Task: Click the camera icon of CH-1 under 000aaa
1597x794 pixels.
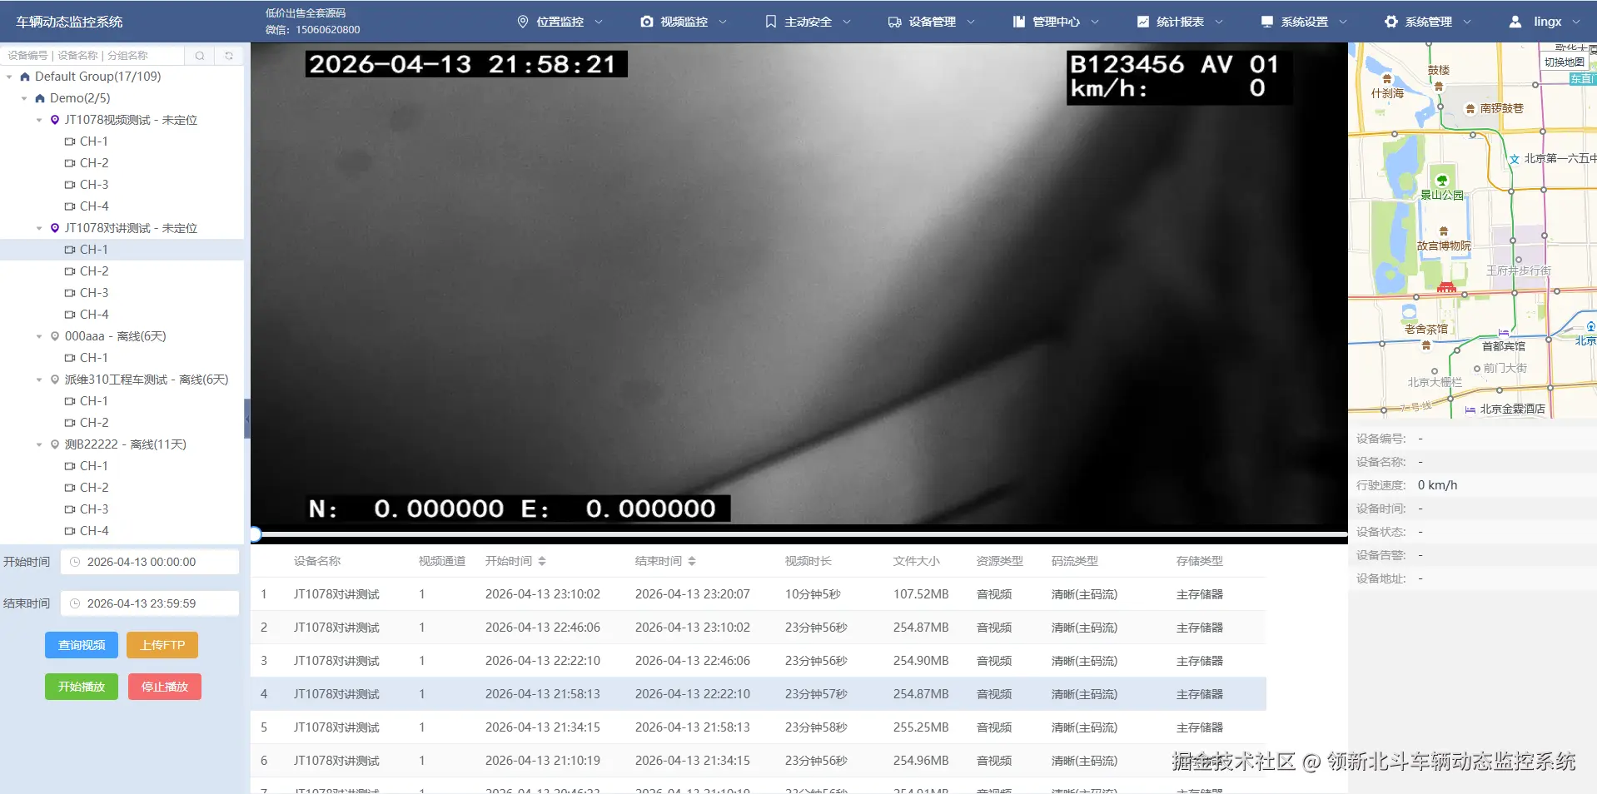Action: coord(70,358)
